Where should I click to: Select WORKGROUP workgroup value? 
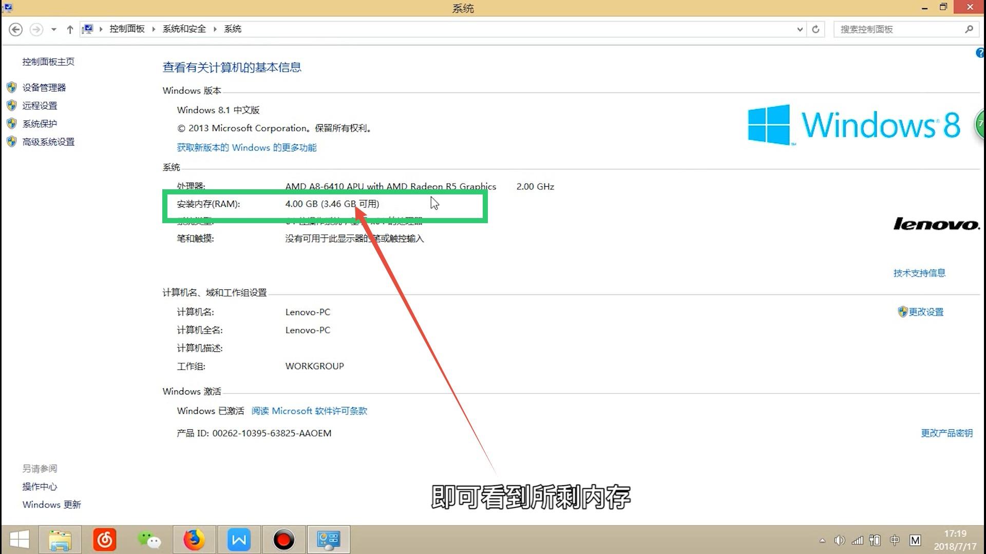314,366
